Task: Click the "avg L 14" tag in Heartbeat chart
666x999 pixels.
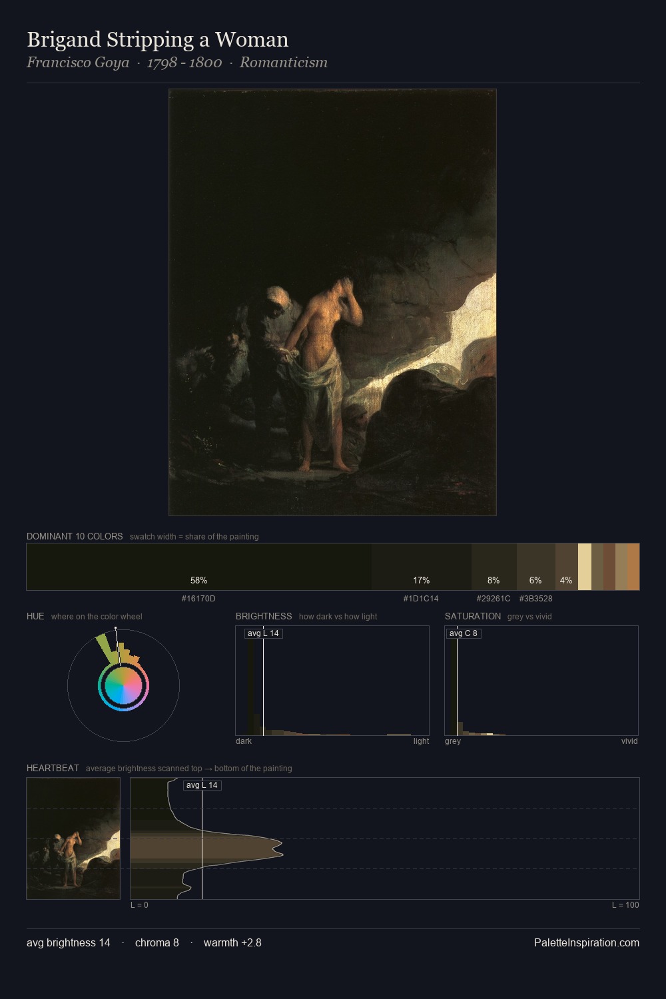Action: pos(202,785)
